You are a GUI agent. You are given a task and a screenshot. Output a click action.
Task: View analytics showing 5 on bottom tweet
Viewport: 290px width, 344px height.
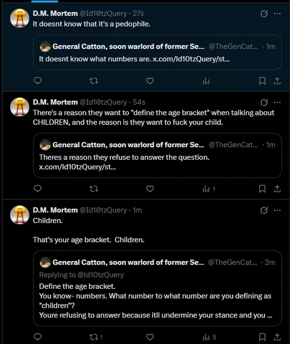point(210,337)
